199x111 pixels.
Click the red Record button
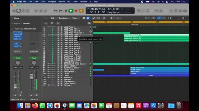(76, 11)
